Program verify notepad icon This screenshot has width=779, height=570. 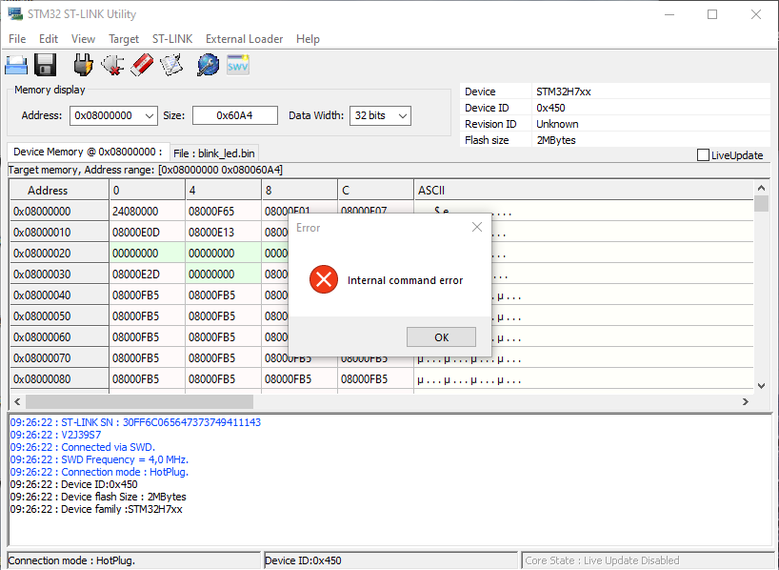tap(171, 65)
